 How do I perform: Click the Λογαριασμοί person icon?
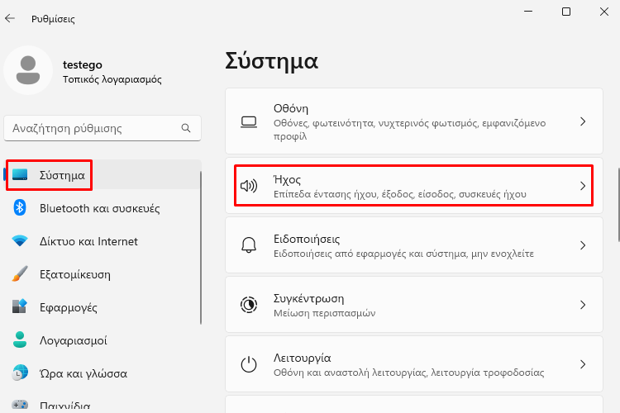(19, 339)
